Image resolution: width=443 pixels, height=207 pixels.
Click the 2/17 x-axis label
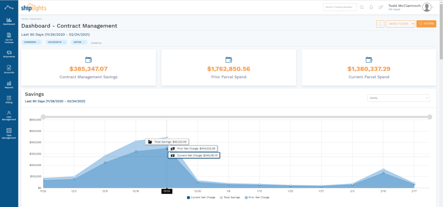coord(414,191)
